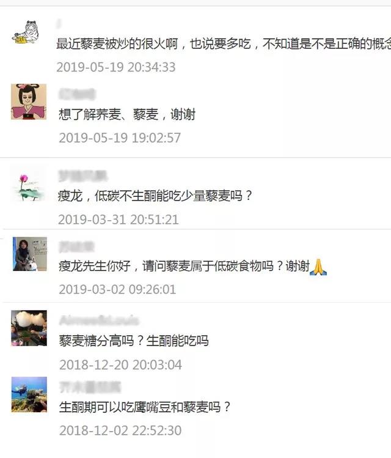Click the comment about 低碳不生酮能吃少量藜麦吗
Image resolution: width=391 pixels, height=458 pixels.
point(155,196)
